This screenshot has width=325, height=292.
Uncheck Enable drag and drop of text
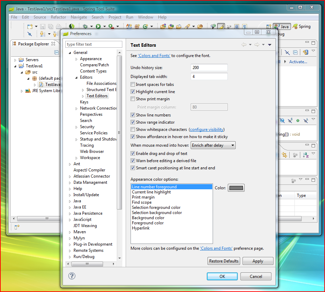(133, 154)
